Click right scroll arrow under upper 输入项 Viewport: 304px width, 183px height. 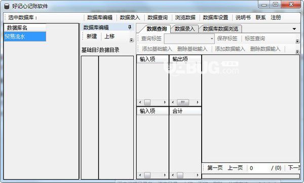tap(165, 102)
